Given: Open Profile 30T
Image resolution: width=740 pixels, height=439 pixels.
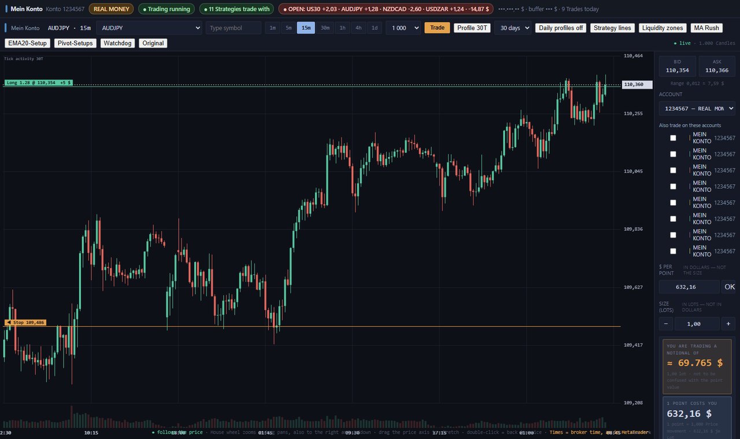Looking at the screenshot, I should tap(472, 28).
